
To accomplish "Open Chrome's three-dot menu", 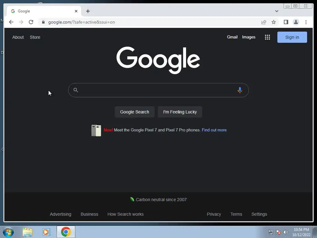I will [x=306, y=22].
